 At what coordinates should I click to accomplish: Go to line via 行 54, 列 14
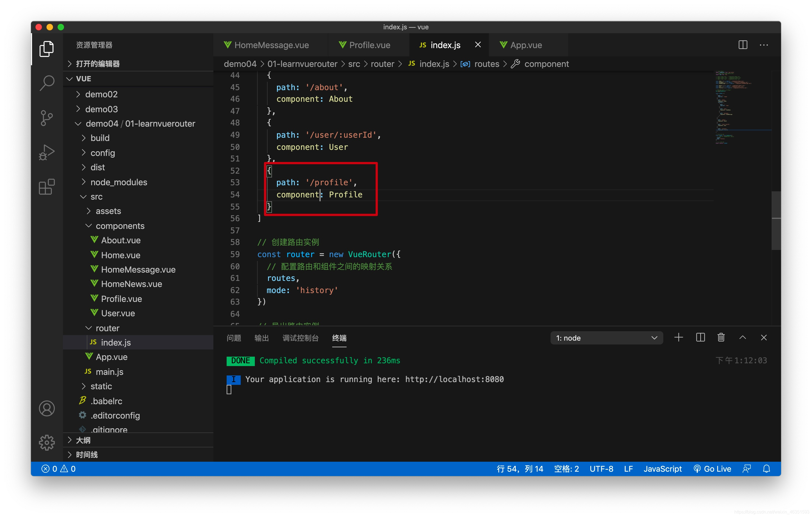click(x=520, y=469)
